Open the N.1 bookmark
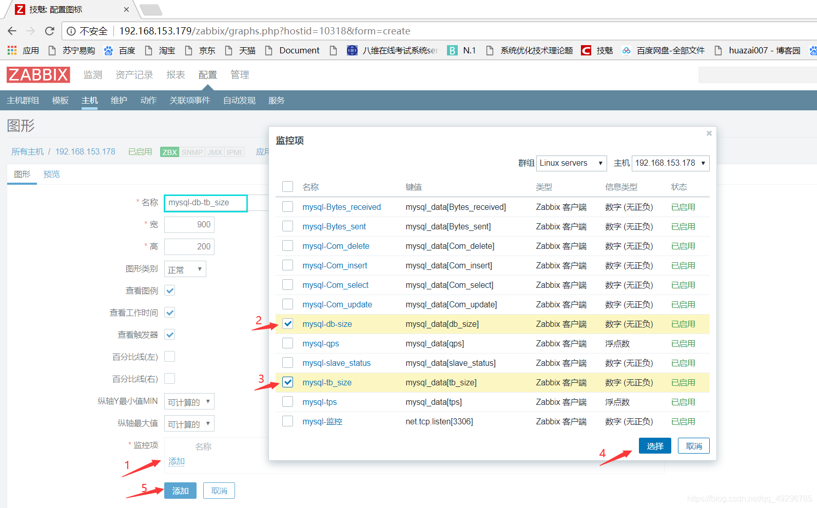Screen dimensions: 817x508 pyautogui.click(x=462, y=50)
